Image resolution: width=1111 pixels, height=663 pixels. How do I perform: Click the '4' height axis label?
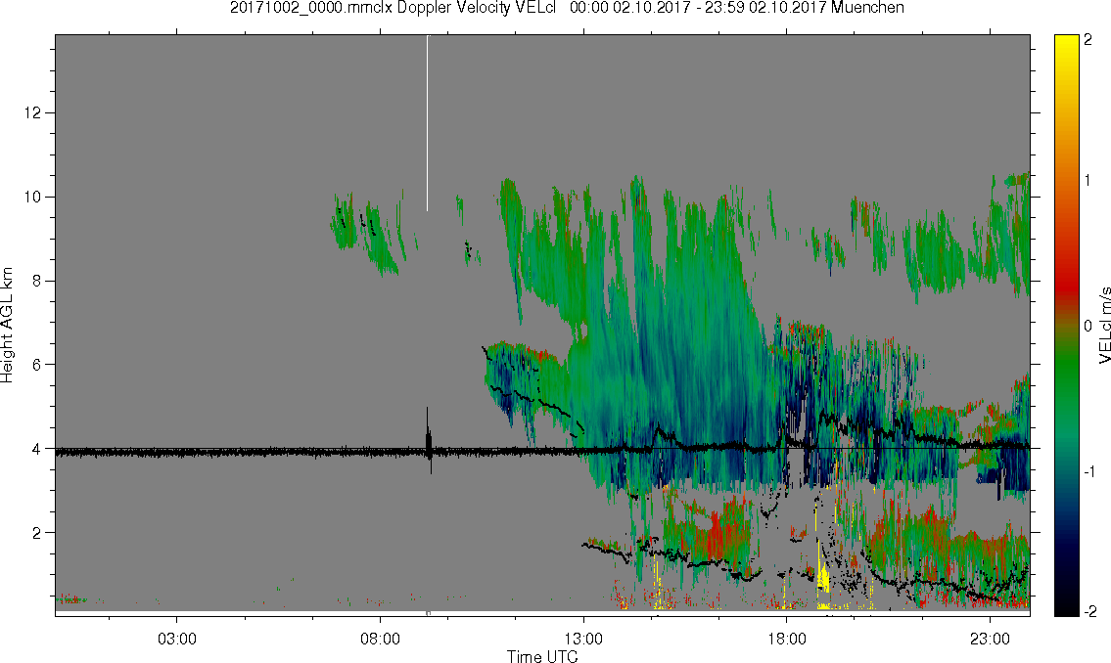click(37, 449)
